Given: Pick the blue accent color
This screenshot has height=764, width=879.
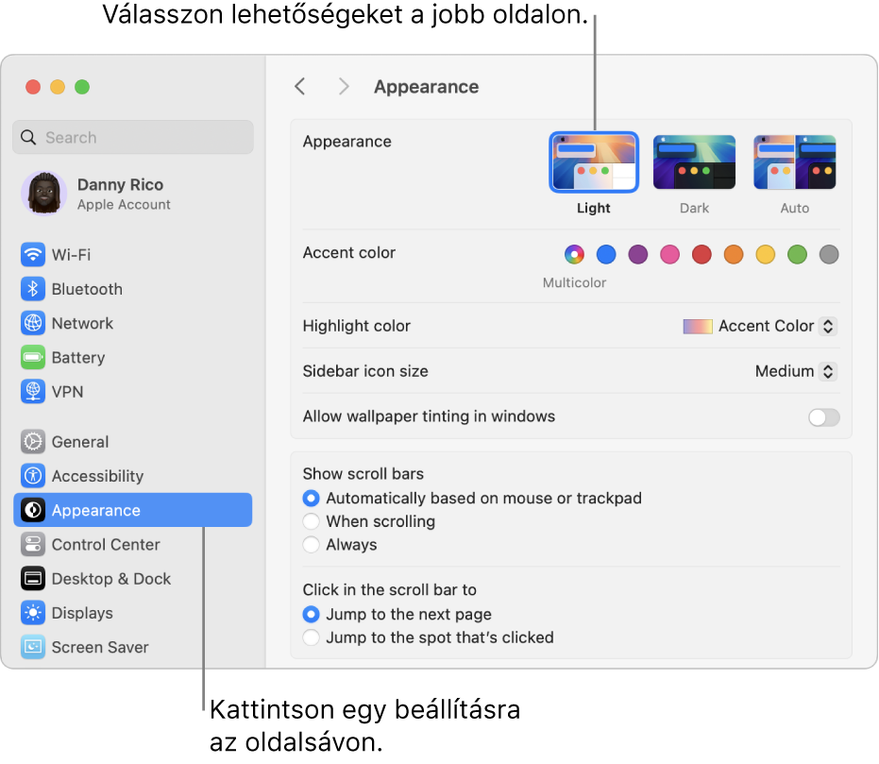Looking at the screenshot, I should point(606,254).
